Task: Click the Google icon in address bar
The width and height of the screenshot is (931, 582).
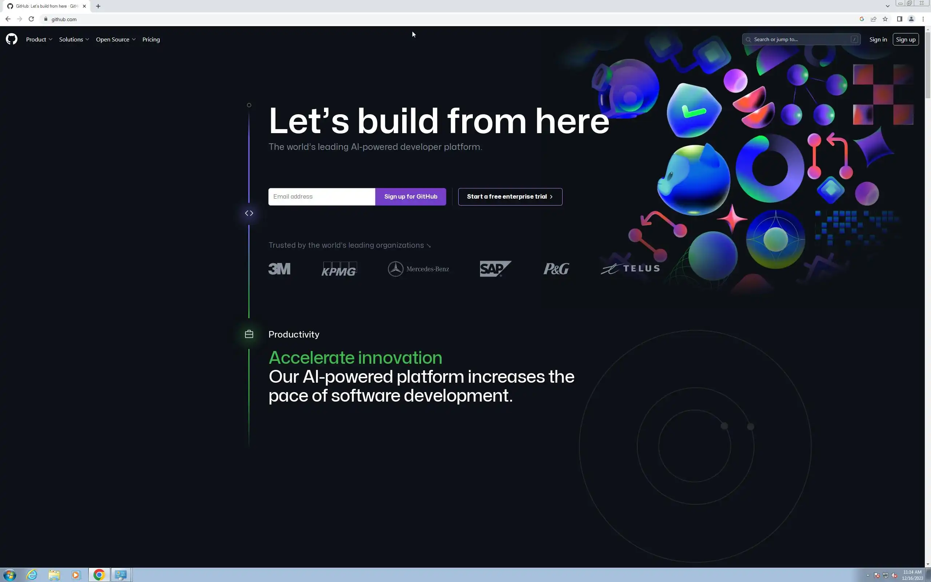Action: pyautogui.click(x=862, y=19)
